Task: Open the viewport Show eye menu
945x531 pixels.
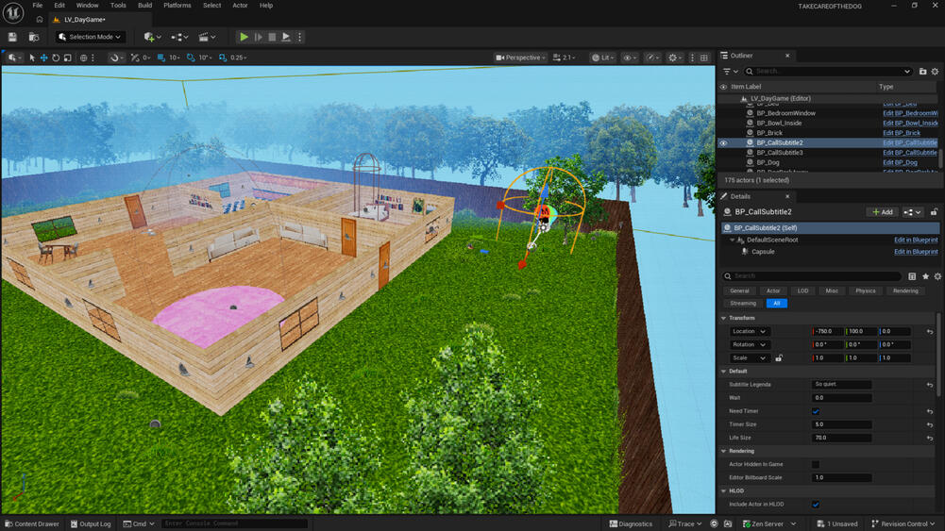Action: click(x=630, y=58)
